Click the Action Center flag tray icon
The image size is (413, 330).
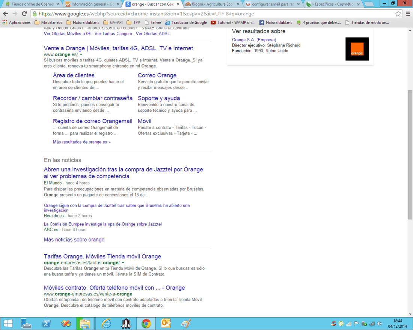pos(356,324)
